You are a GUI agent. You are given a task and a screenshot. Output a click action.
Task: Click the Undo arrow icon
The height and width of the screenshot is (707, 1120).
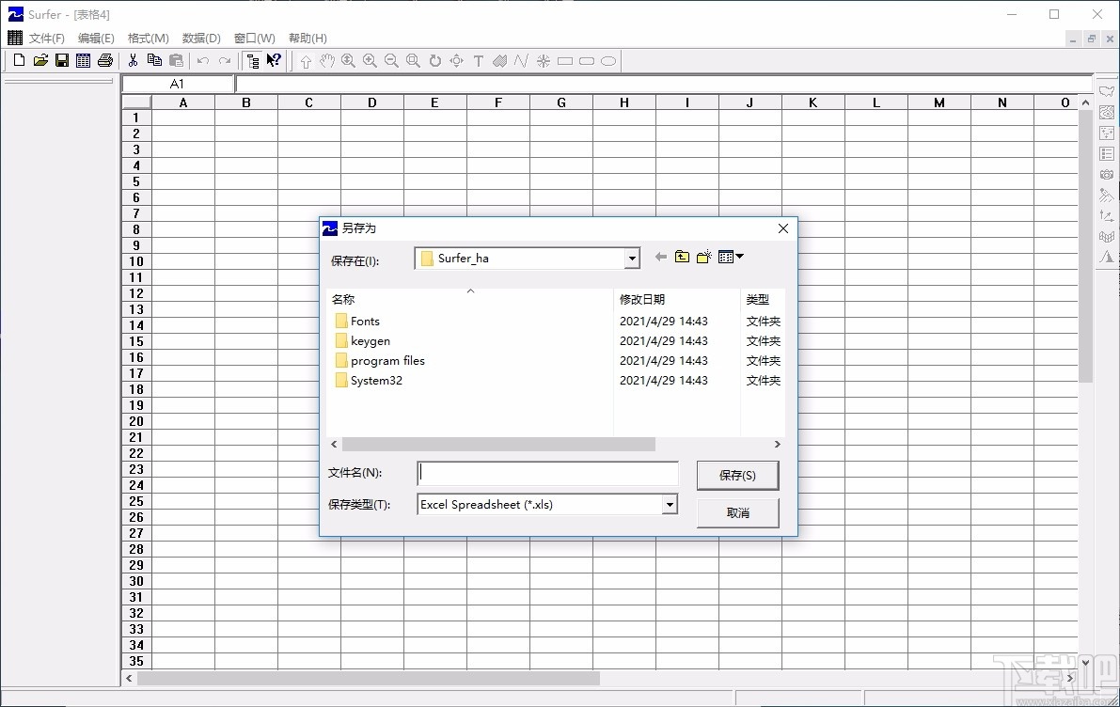pos(203,61)
